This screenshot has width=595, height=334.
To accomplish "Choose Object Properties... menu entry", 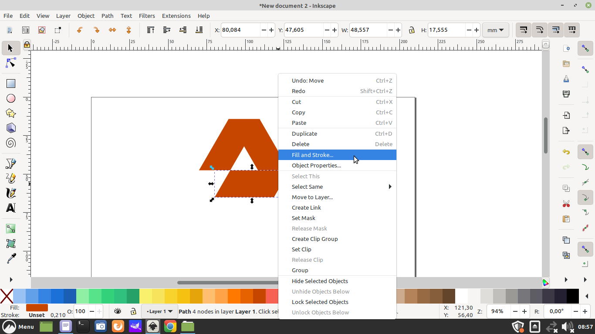I will 338,165.
